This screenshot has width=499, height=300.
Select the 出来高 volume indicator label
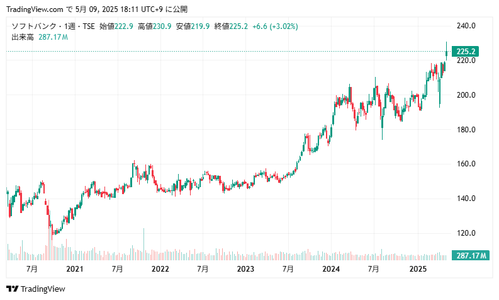point(21,37)
